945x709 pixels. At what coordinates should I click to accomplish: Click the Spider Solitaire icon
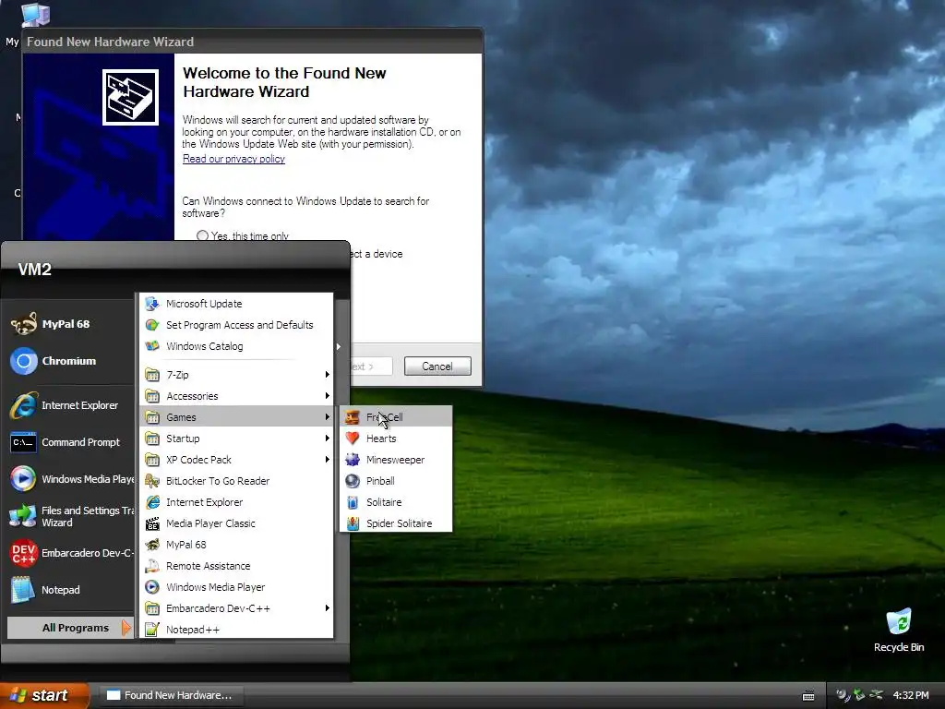pyautogui.click(x=353, y=523)
